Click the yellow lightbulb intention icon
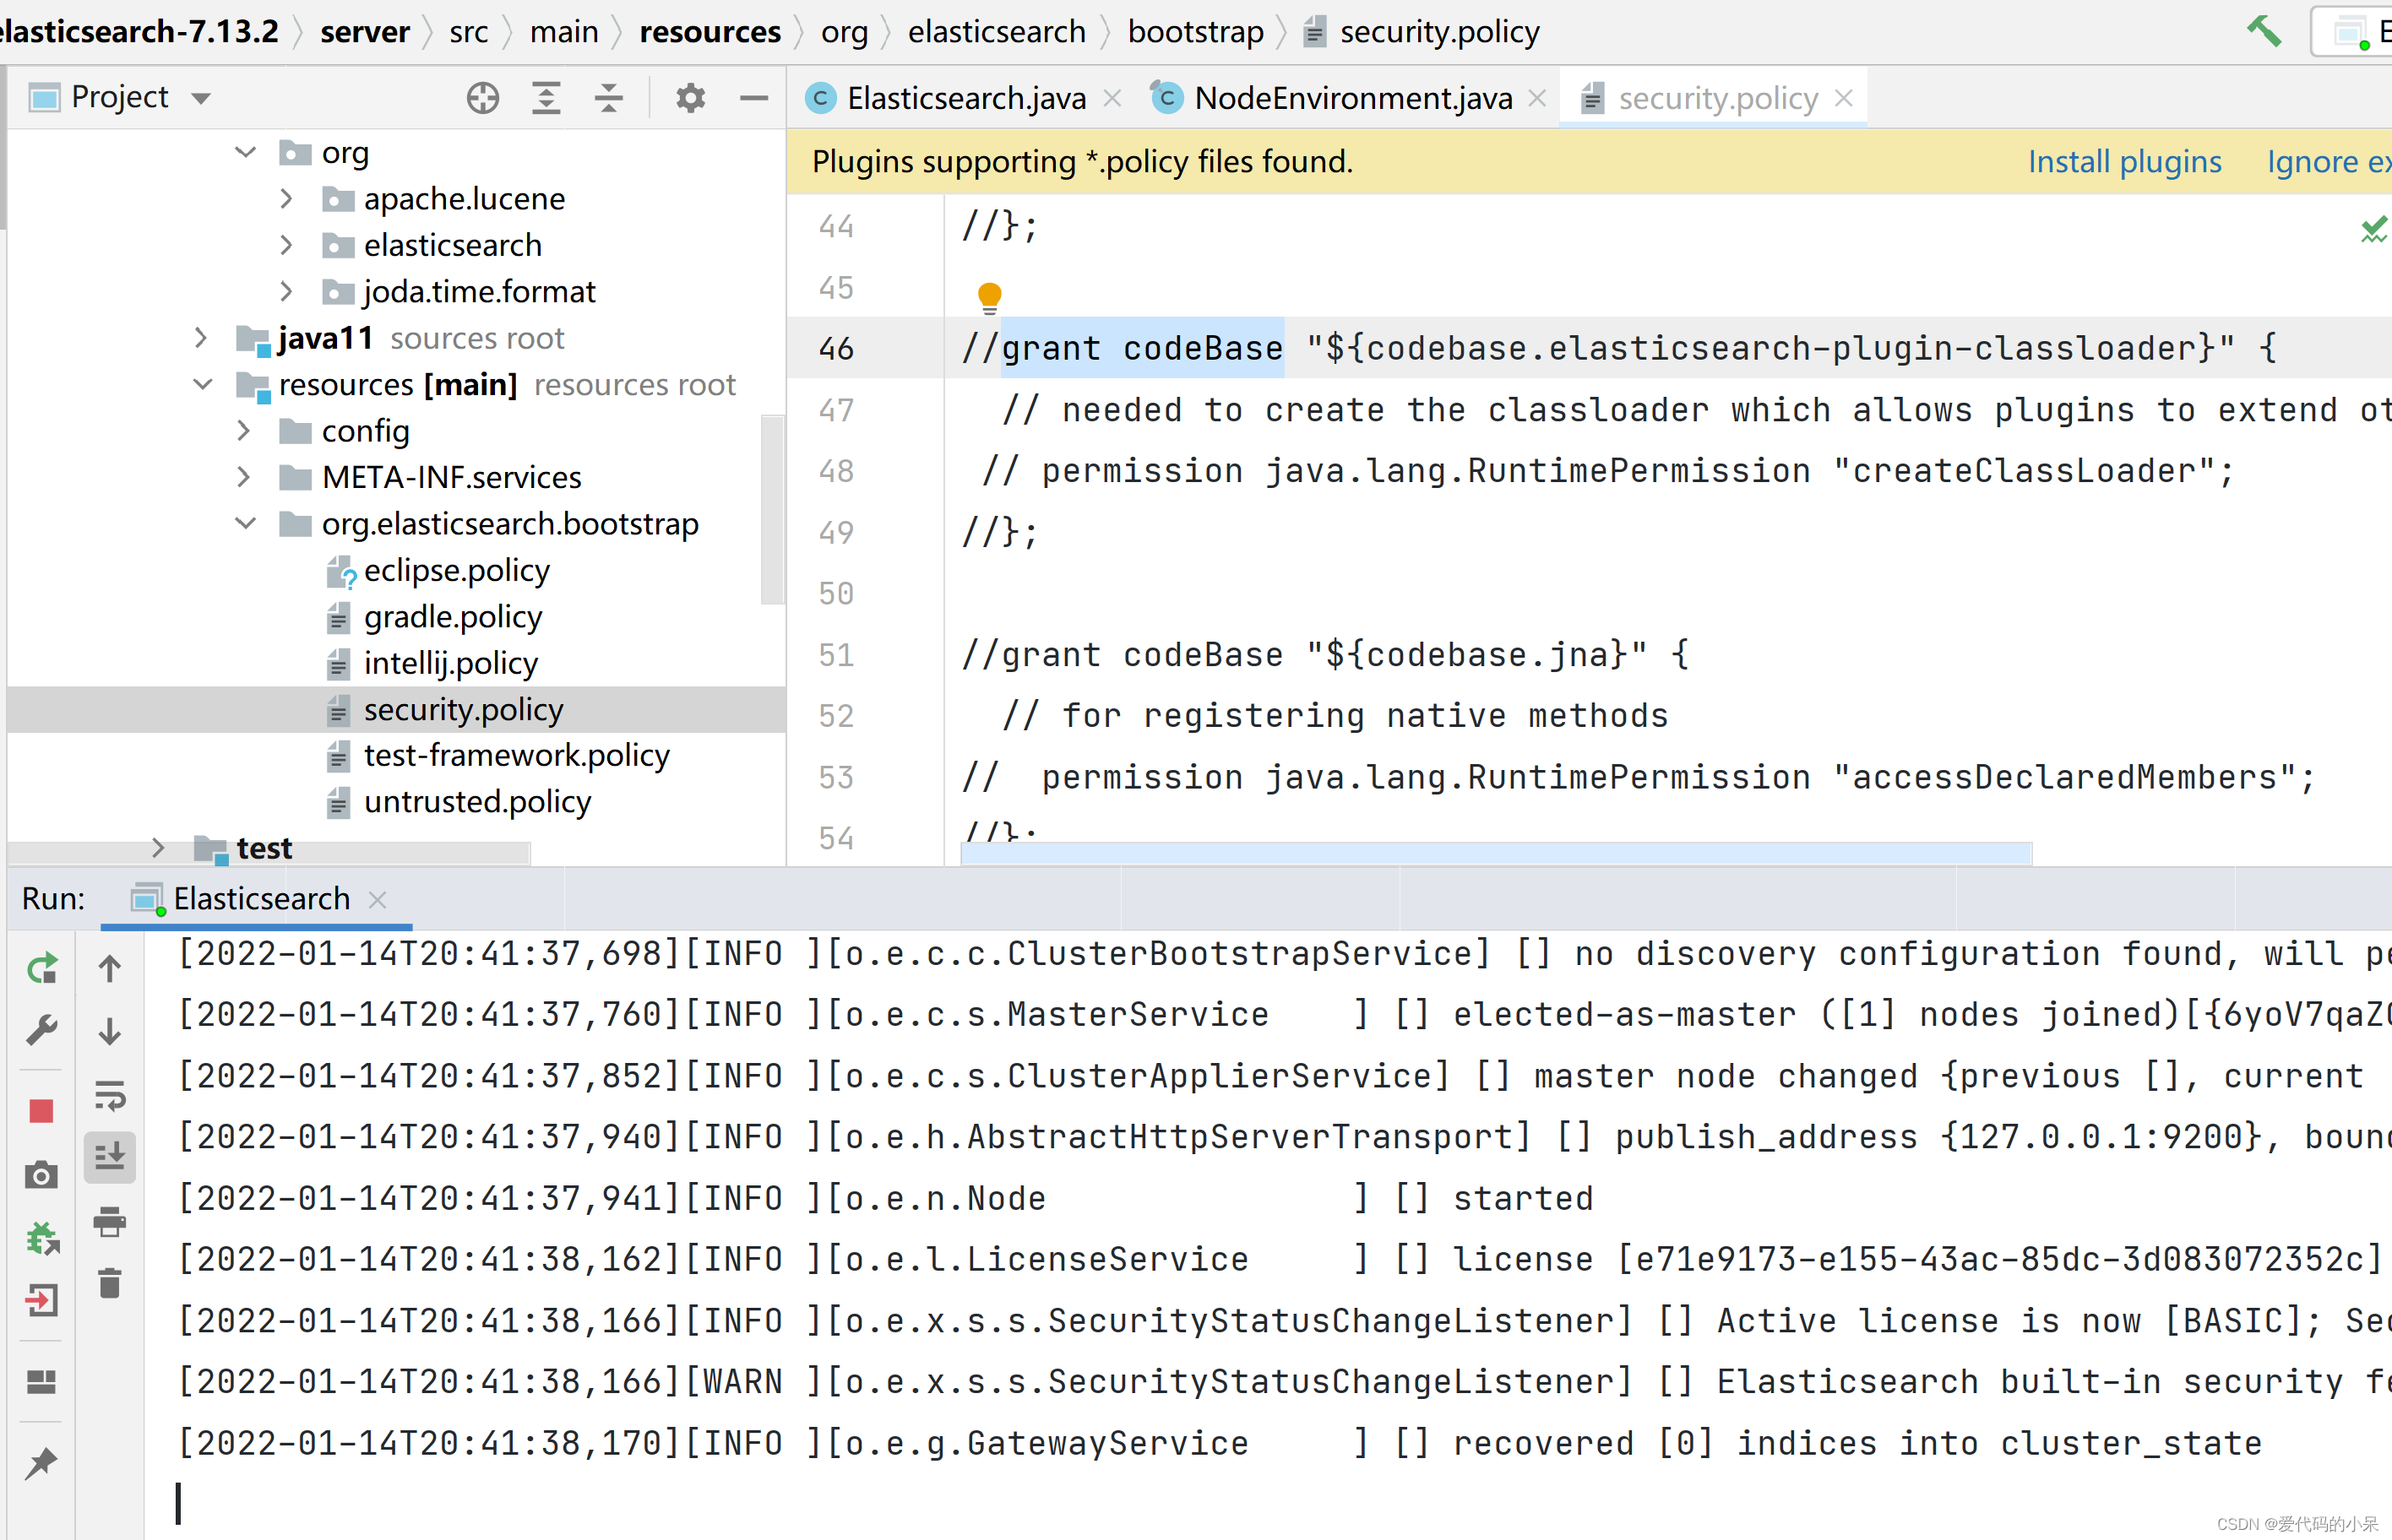 tap(989, 297)
